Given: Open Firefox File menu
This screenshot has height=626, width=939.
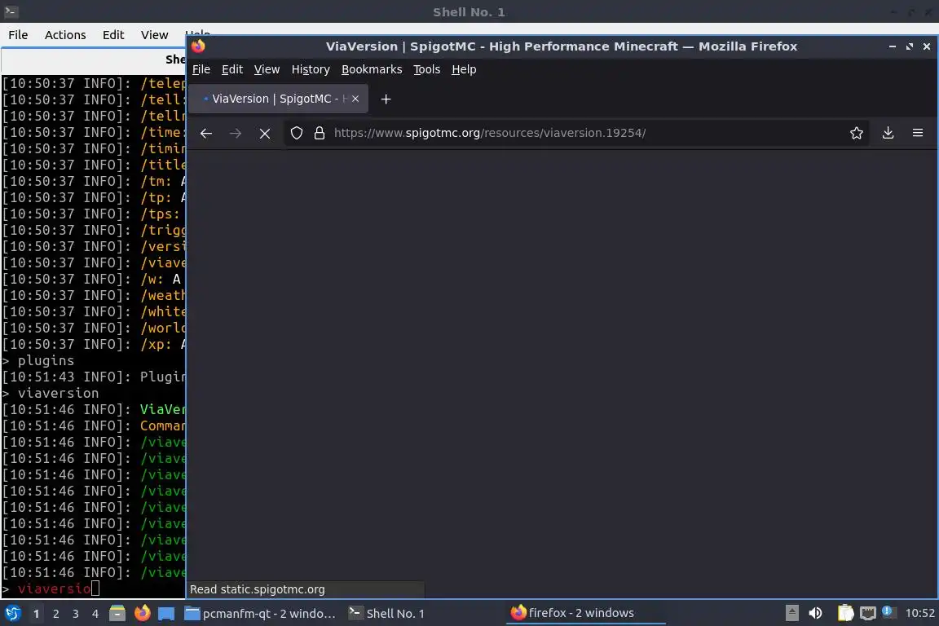Looking at the screenshot, I should (x=201, y=69).
